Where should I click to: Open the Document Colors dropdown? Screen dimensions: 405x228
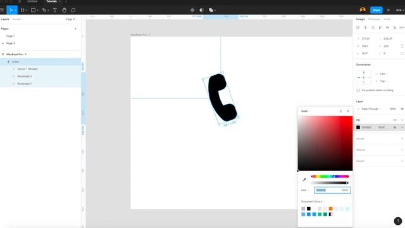pyautogui.click(x=313, y=201)
